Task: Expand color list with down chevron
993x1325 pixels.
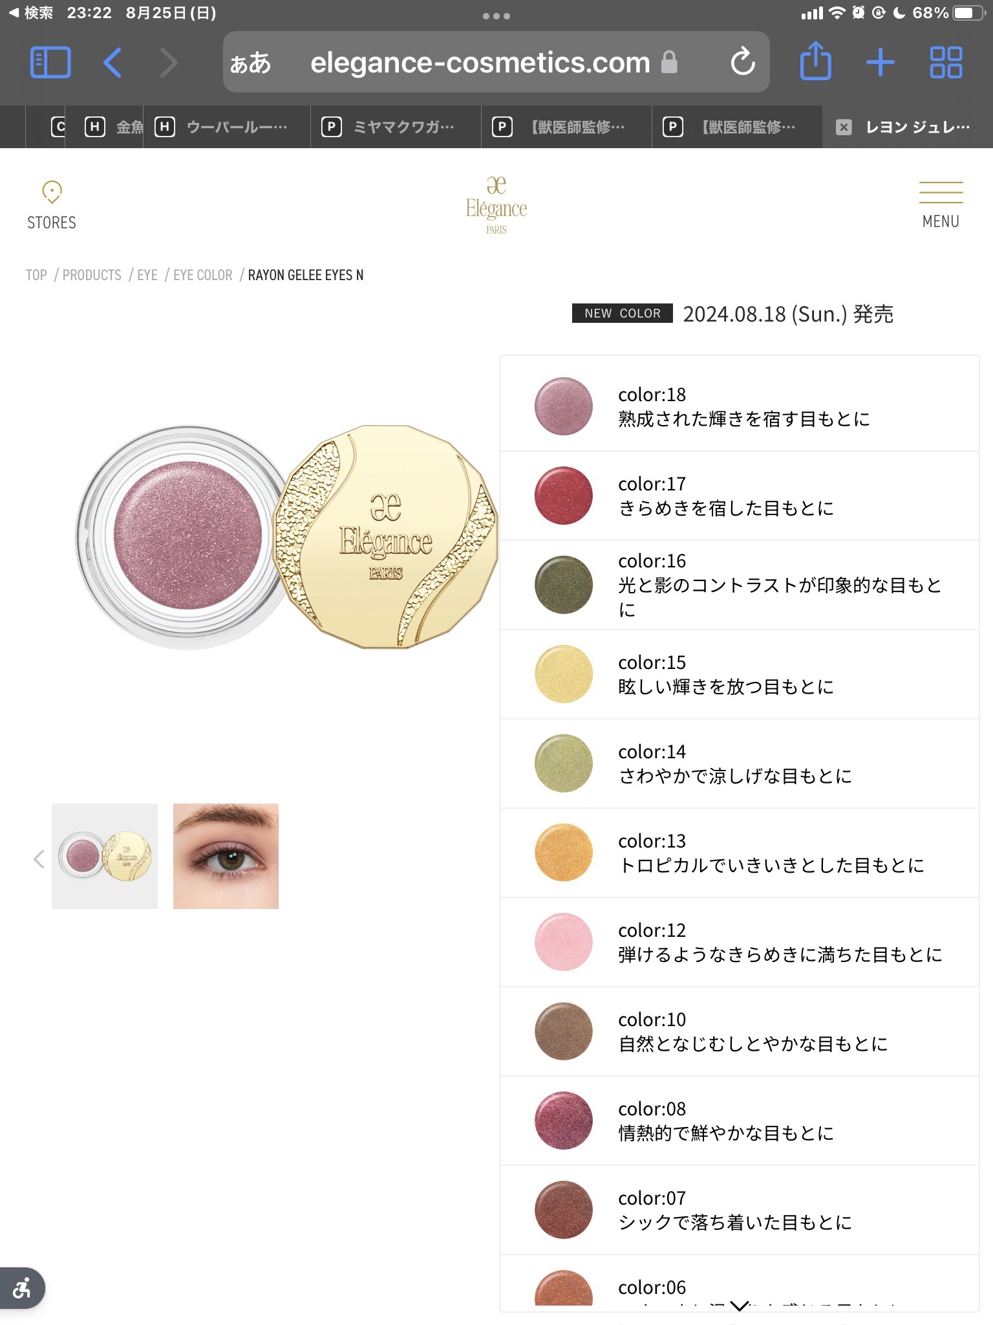Action: pos(740,1306)
